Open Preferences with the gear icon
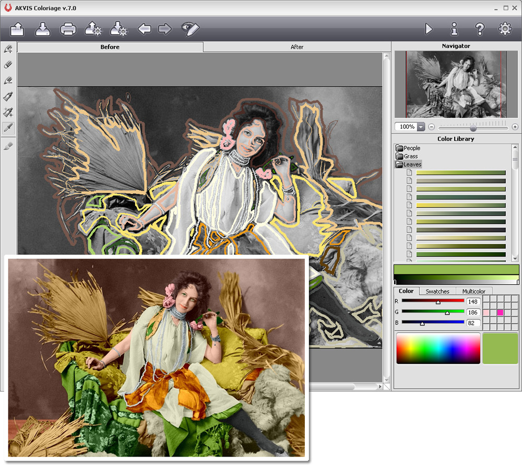This screenshot has width=522, height=465. pyautogui.click(x=505, y=29)
